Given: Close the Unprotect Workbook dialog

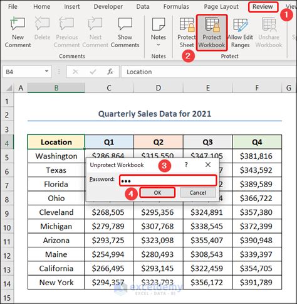Looking at the screenshot, I should tap(208, 165).
